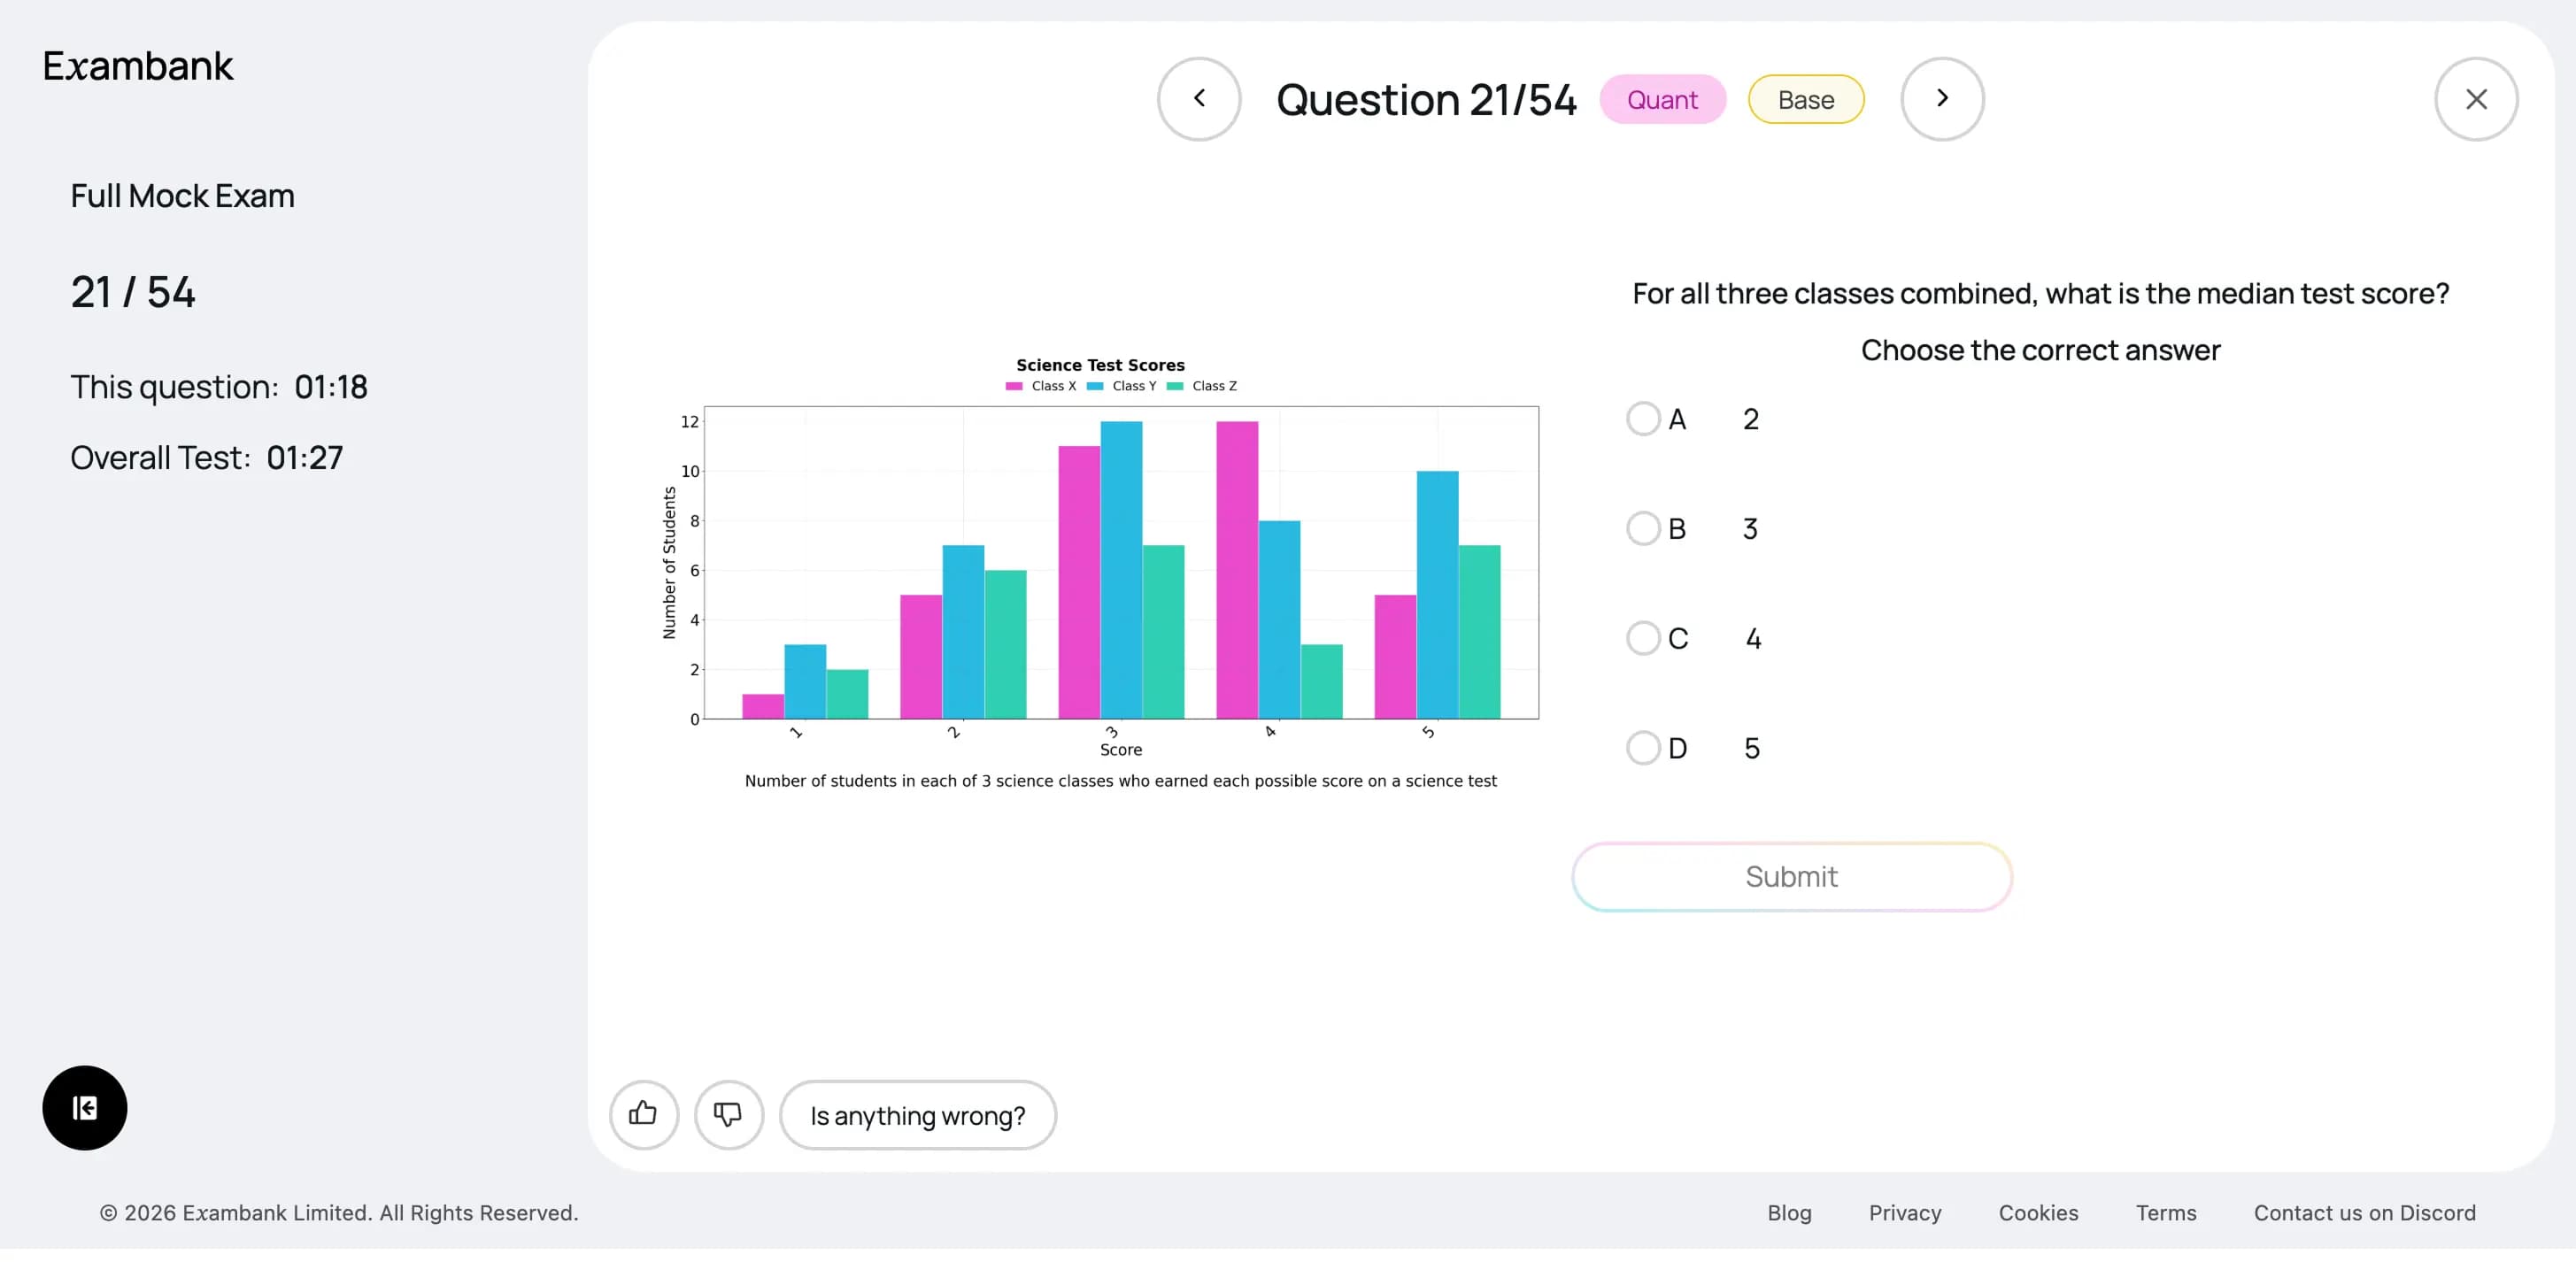Click the Quant category tag
This screenshot has height=1262, width=2576.
pos(1662,100)
